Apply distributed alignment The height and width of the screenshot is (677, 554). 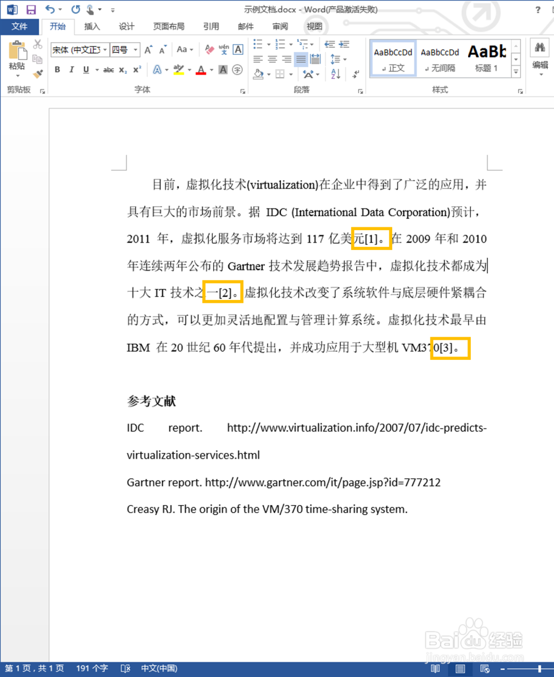[315, 59]
